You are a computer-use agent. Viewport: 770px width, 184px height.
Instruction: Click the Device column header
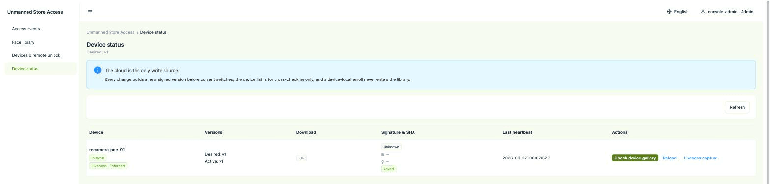coord(96,132)
